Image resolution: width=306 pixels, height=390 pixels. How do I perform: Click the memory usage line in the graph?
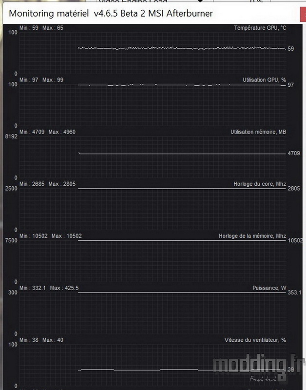tap(181, 154)
